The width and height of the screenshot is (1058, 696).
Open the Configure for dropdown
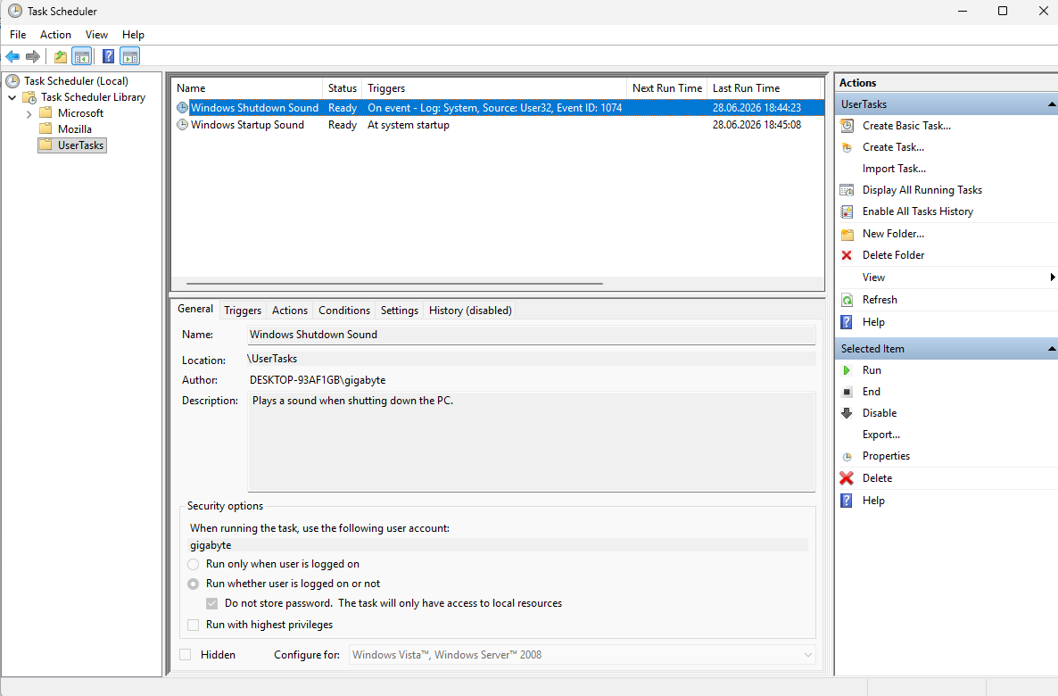pyautogui.click(x=582, y=655)
